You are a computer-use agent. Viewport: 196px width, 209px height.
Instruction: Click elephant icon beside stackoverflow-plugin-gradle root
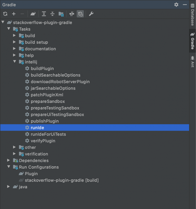coord(9,23)
